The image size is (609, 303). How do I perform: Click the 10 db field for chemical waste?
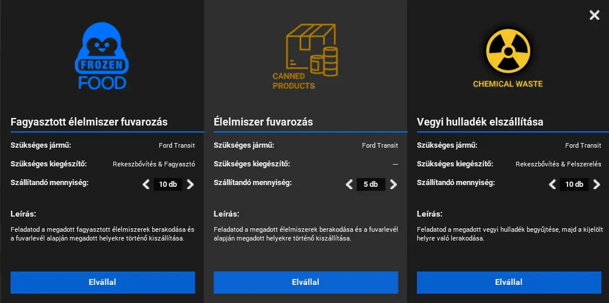click(575, 184)
